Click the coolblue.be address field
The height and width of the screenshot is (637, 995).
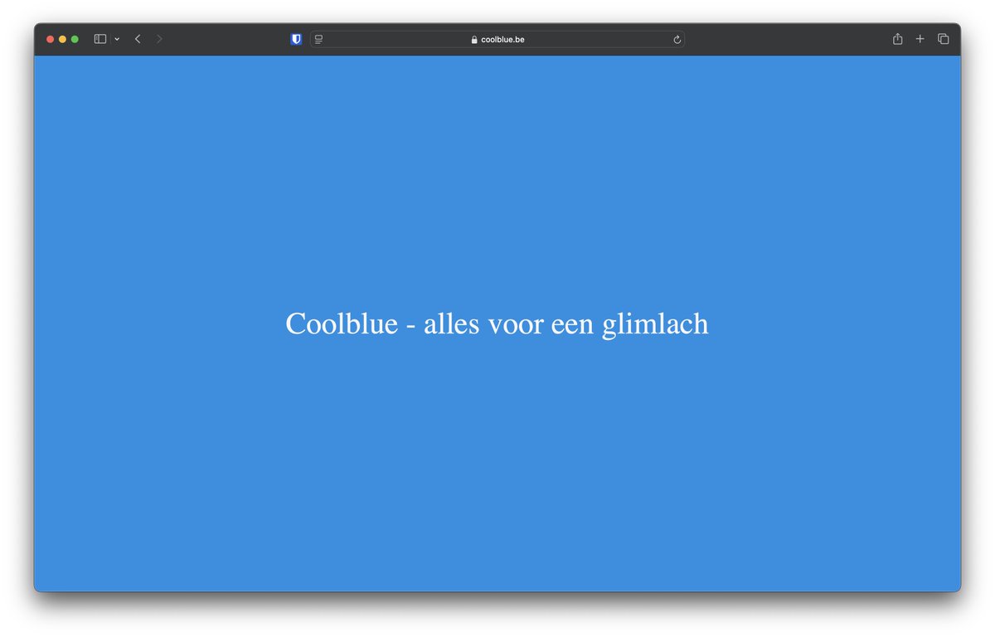[498, 39]
